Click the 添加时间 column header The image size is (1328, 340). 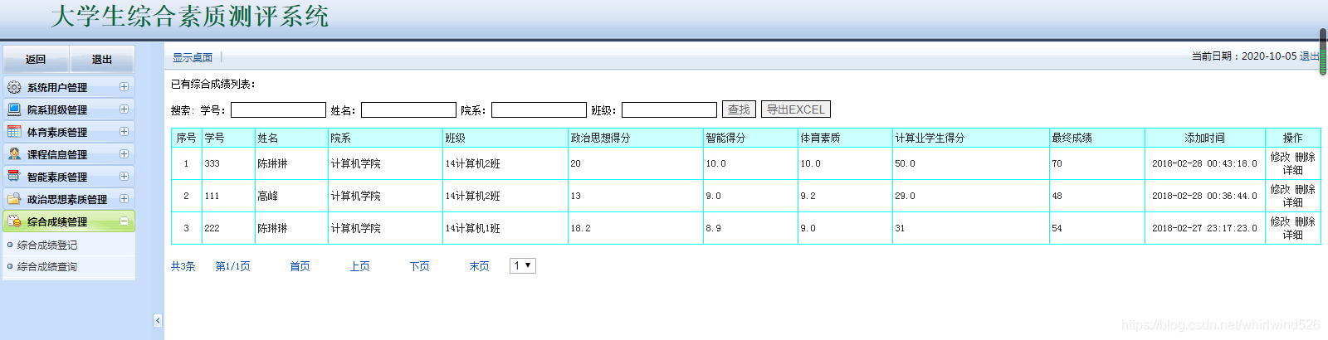click(x=1204, y=138)
